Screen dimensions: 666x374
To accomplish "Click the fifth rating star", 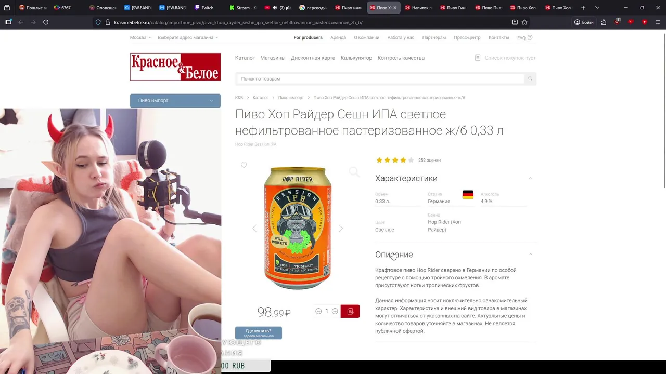I will (411, 160).
